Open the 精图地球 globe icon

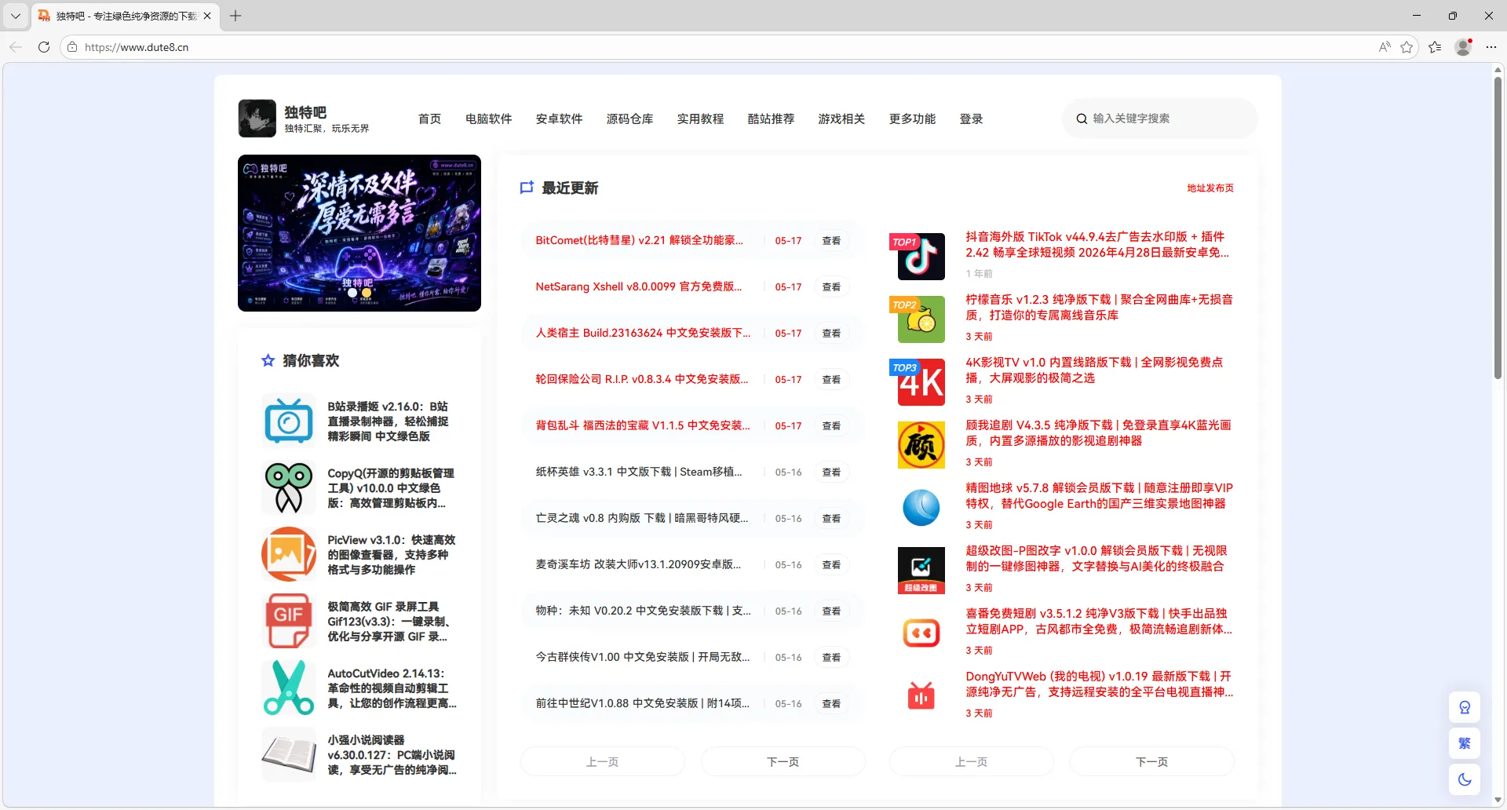[x=921, y=508]
